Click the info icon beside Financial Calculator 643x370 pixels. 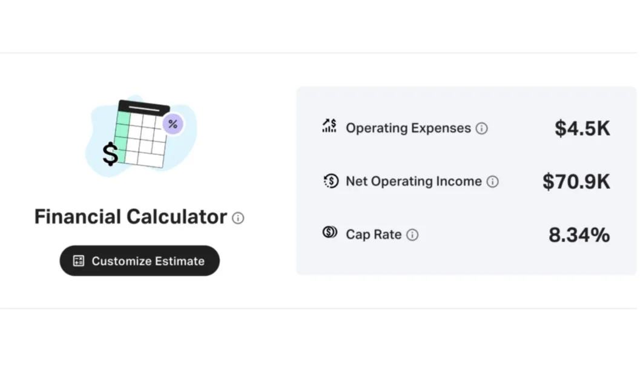(238, 218)
